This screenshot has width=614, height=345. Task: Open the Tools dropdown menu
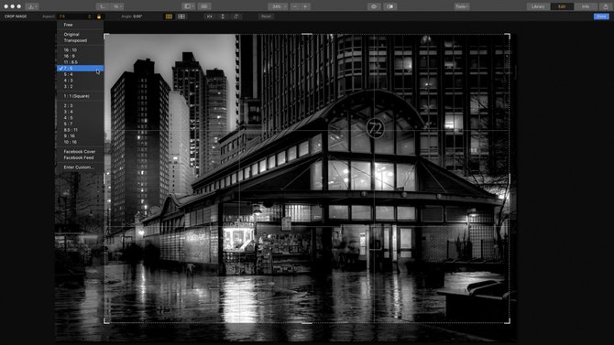pyautogui.click(x=462, y=6)
